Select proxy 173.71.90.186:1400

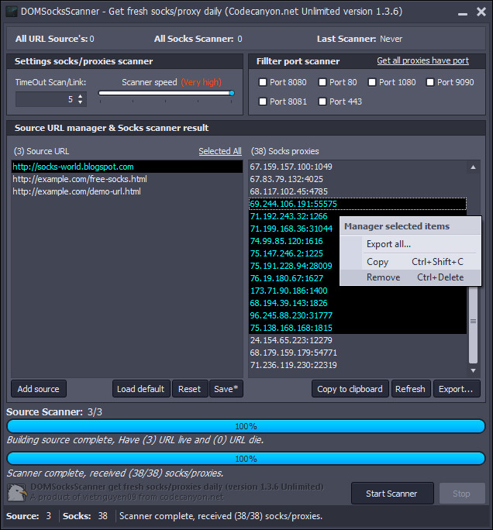[358, 291]
